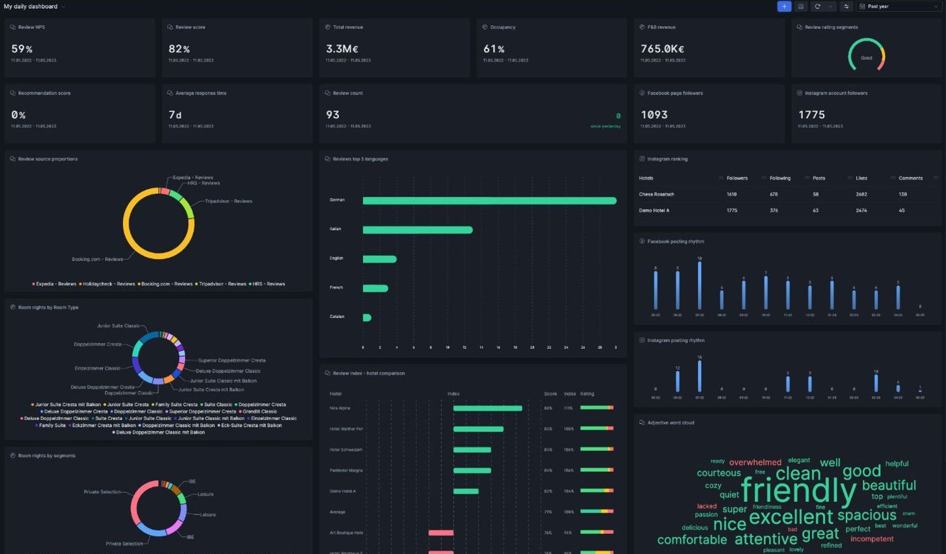Image resolution: width=946 pixels, height=554 pixels.
Task: Open the Comments column menu icon
Action: click(x=936, y=178)
